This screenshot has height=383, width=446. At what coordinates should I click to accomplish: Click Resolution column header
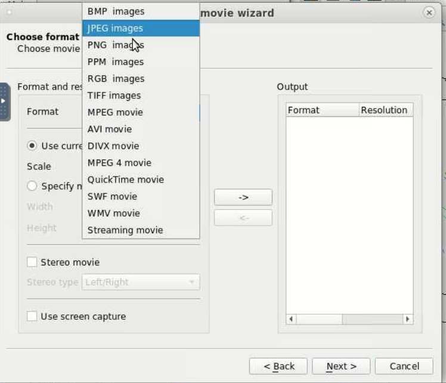386,110
